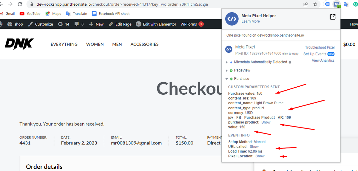Open MEN menu item
The height and width of the screenshot is (171, 358).
click(117, 44)
